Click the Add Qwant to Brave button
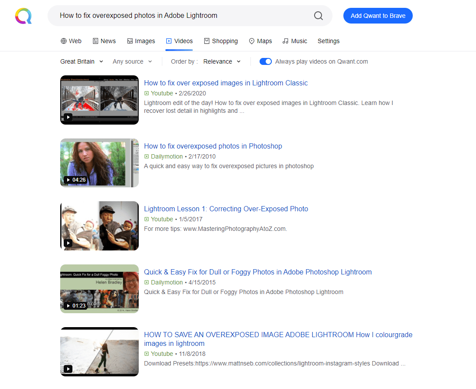 (378, 16)
